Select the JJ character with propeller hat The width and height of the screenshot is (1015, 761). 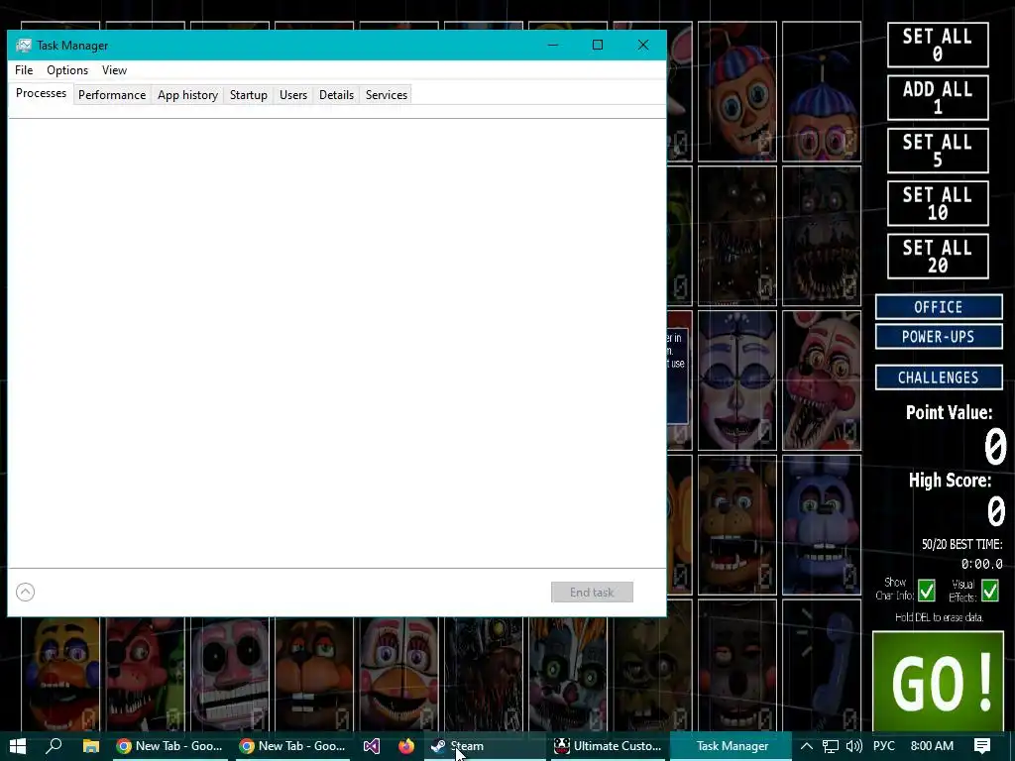pyautogui.click(x=822, y=91)
